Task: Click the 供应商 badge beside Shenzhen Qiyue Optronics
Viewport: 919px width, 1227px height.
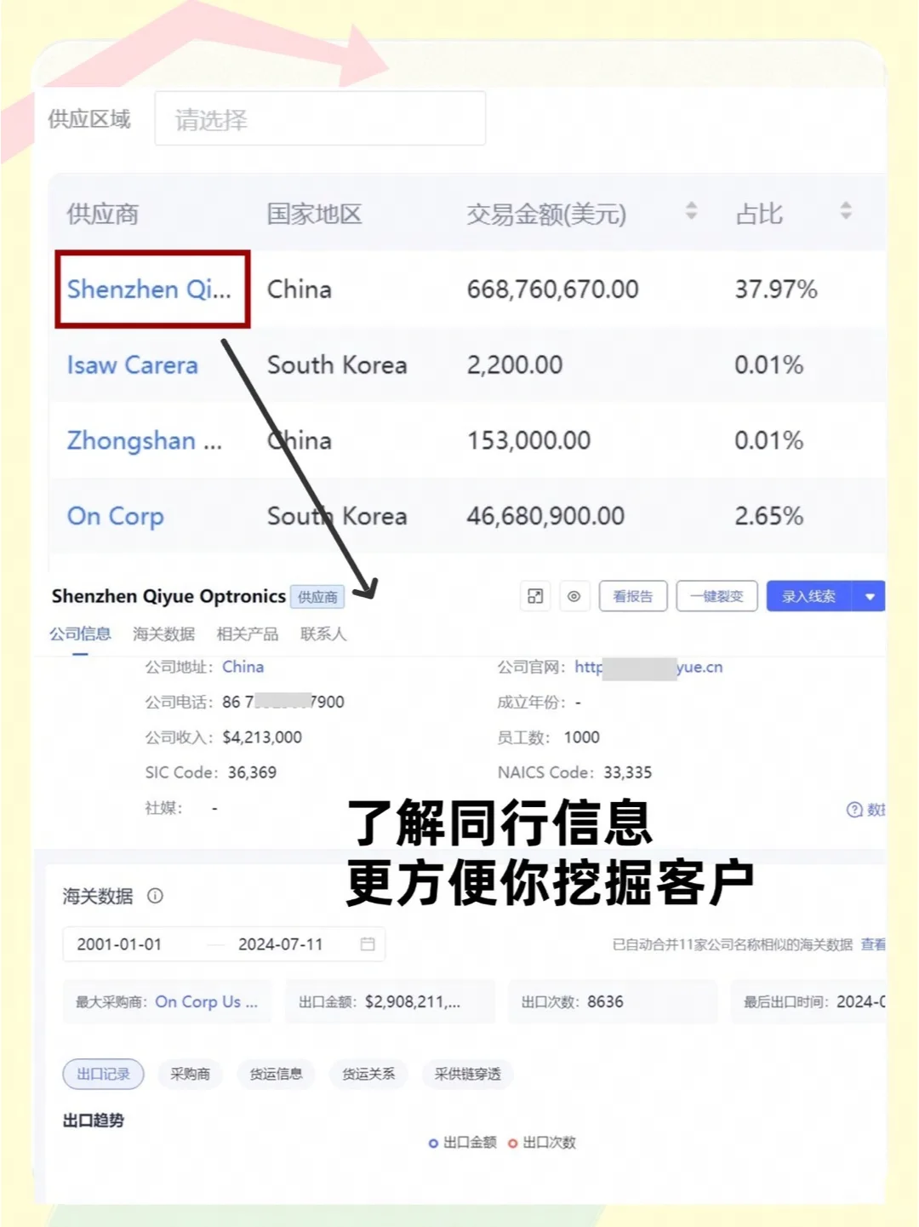Action: (x=317, y=597)
